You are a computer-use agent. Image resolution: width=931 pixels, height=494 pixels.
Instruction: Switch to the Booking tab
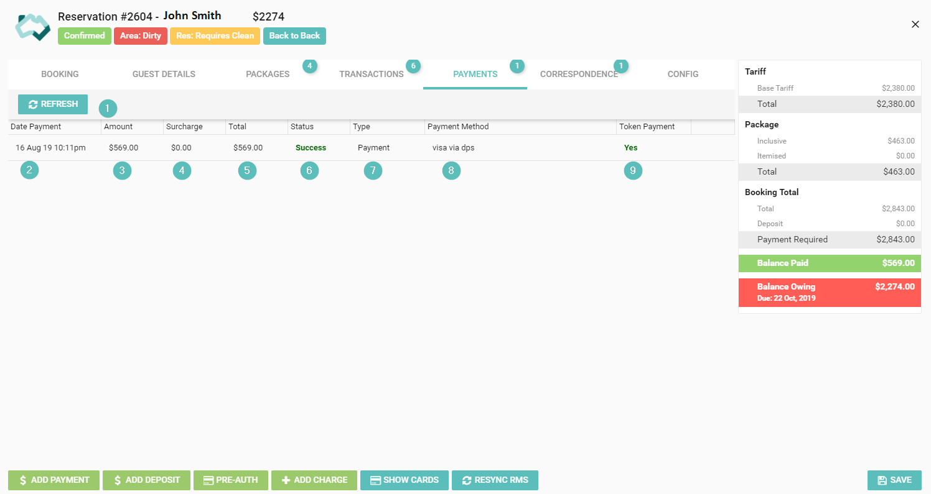[60, 75]
